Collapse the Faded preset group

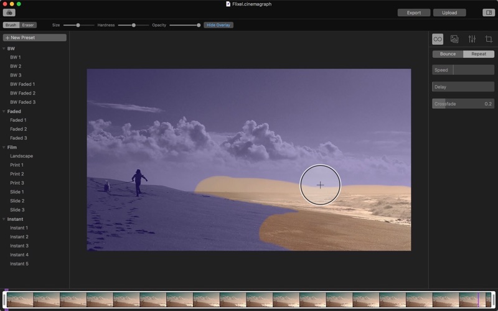[x=4, y=111]
